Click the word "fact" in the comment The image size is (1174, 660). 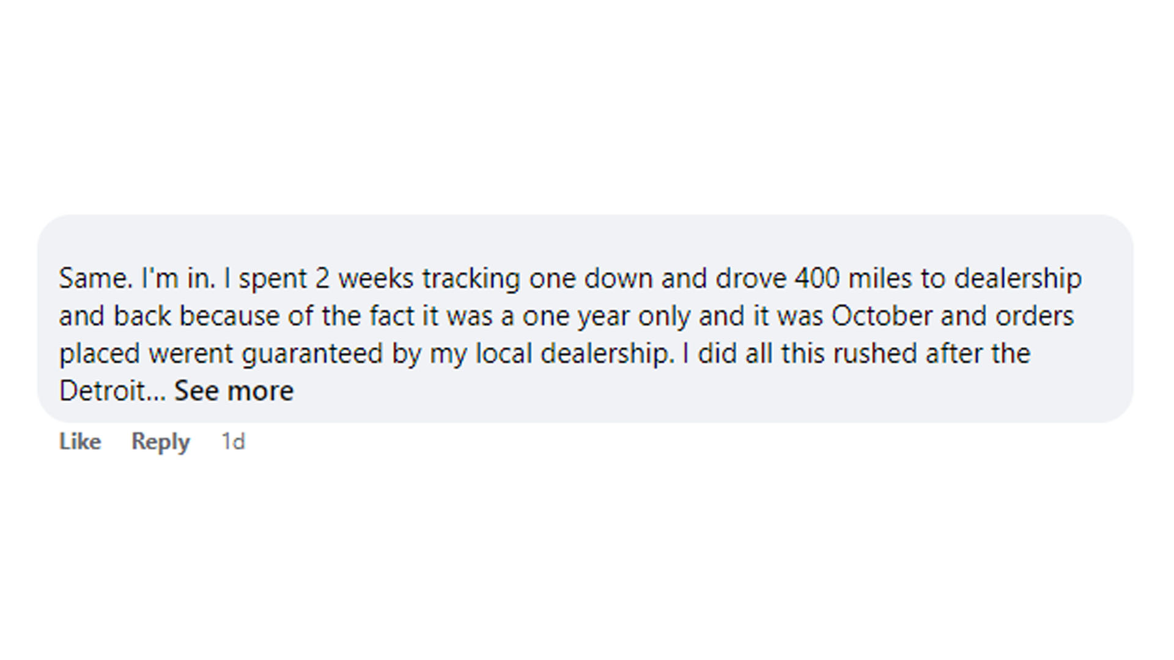point(391,317)
